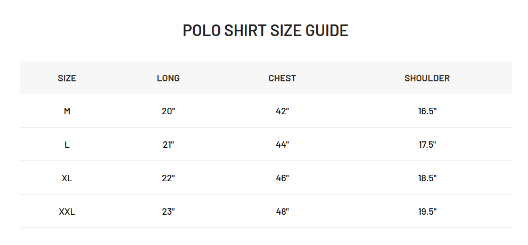Viewport: 528px width, 245px height.
Task: Click the 16.5" shoulder measurement
Action: (x=427, y=111)
